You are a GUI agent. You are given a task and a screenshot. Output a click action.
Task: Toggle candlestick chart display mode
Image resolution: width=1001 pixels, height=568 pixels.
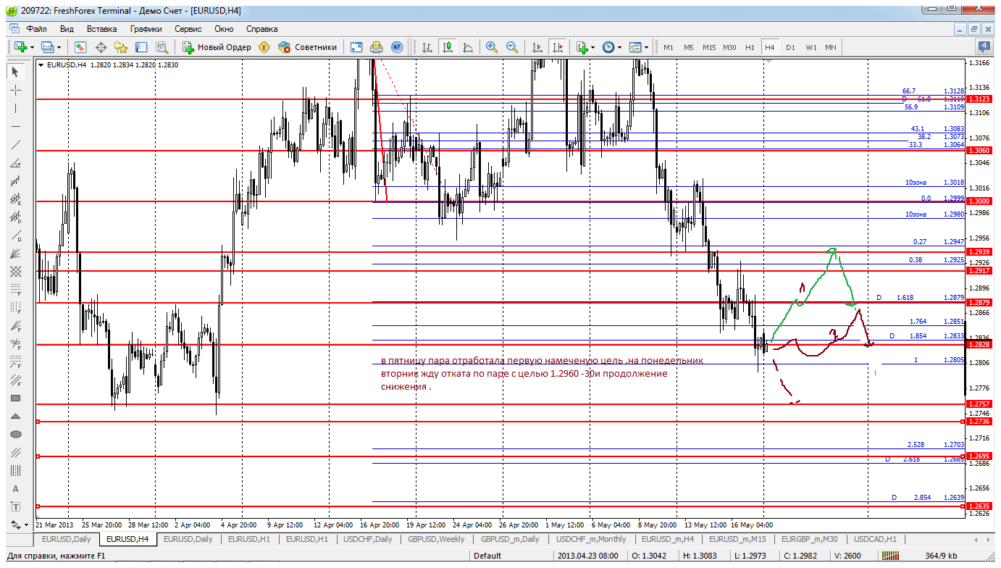pyautogui.click(x=448, y=47)
